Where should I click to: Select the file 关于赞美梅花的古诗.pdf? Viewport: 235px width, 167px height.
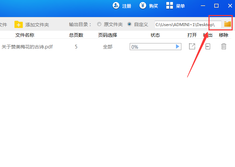[x=27, y=47]
